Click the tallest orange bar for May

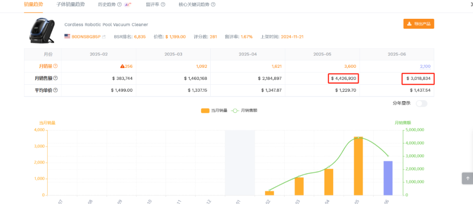359,166
